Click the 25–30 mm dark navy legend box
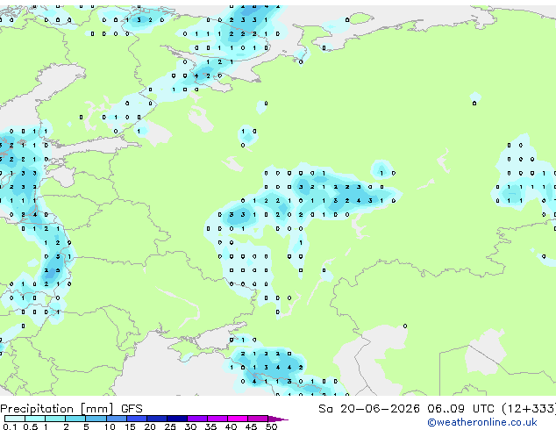This screenshot has width=556, height=430. [177, 419]
